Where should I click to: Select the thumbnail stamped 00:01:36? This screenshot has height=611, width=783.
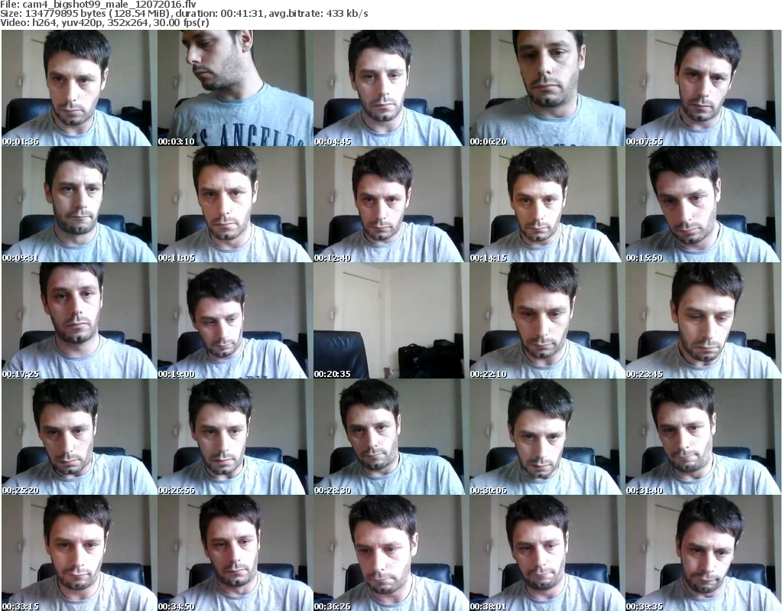pyautogui.click(x=79, y=88)
